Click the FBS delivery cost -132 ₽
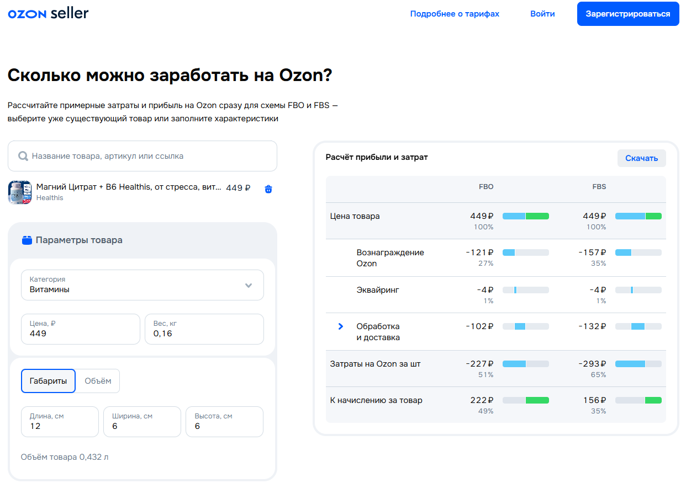Screen dimensions: 686x489 [593, 326]
